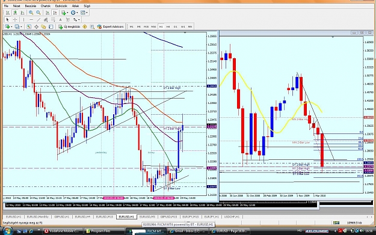Open the Súgó menu
This screenshot has width=376, height=235.
pos(87,6)
